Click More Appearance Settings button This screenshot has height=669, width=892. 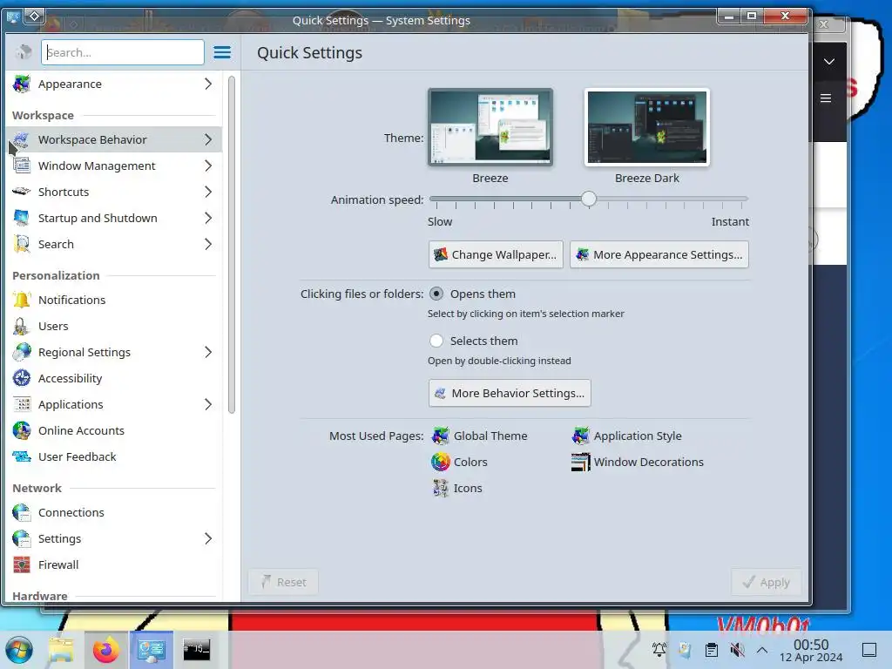[659, 254]
